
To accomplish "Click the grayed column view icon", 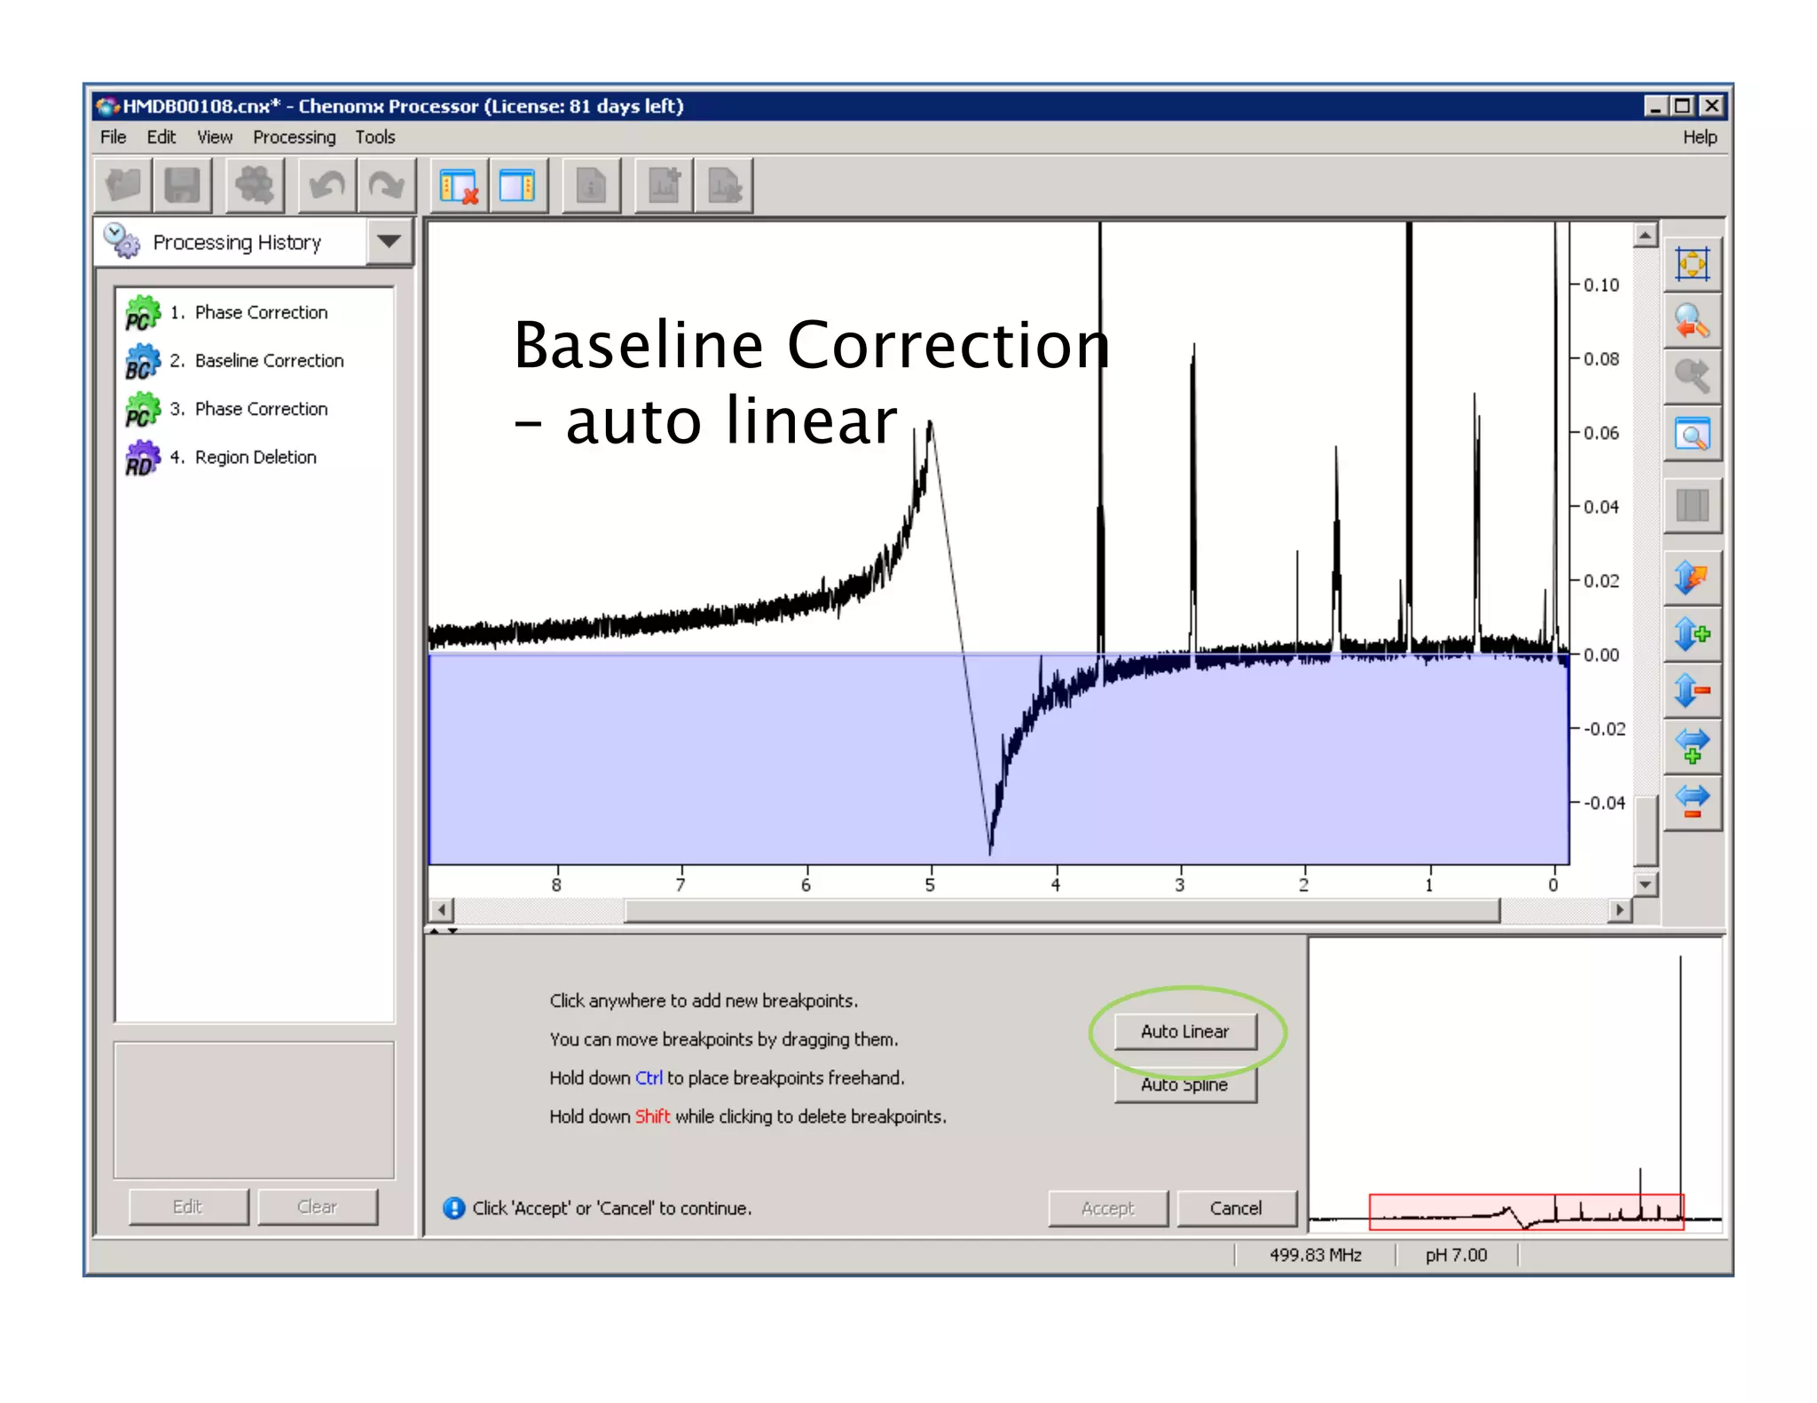I will [x=1692, y=506].
